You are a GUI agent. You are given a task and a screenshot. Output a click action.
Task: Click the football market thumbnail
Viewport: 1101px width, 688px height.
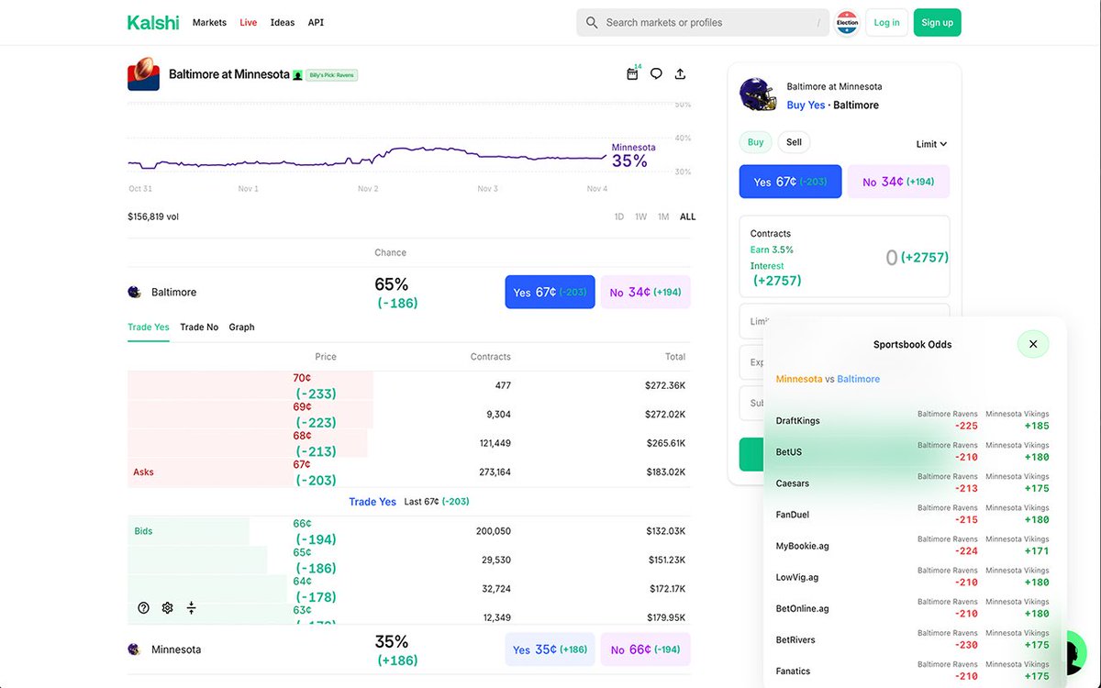(x=143, y=74)
